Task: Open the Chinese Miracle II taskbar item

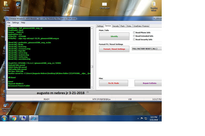Action: 34,118
